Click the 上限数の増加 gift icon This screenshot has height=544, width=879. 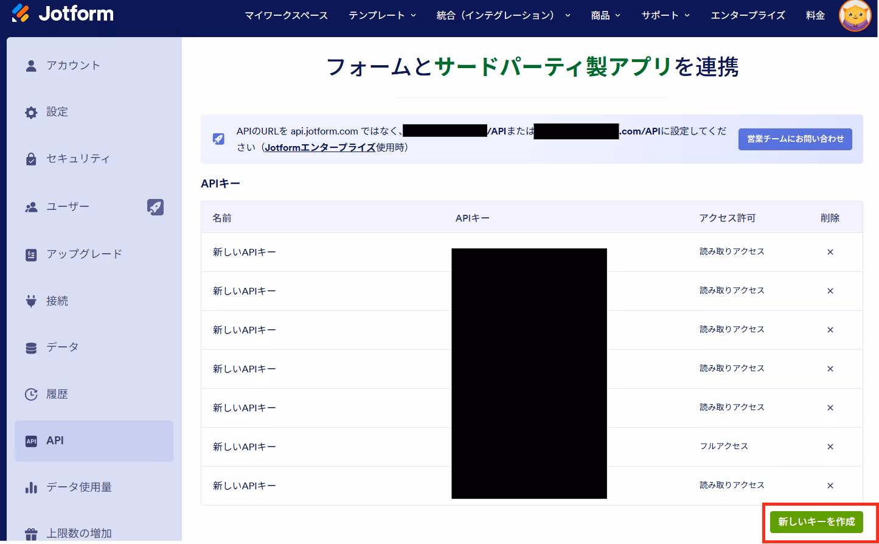(x=31, y=534)
